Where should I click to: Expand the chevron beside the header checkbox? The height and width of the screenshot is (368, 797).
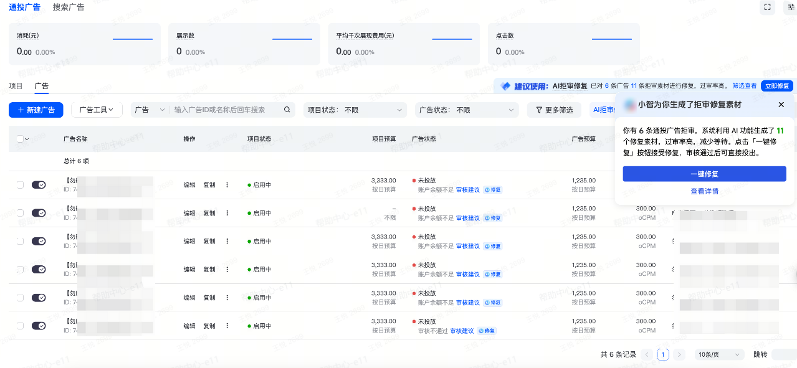27,139
